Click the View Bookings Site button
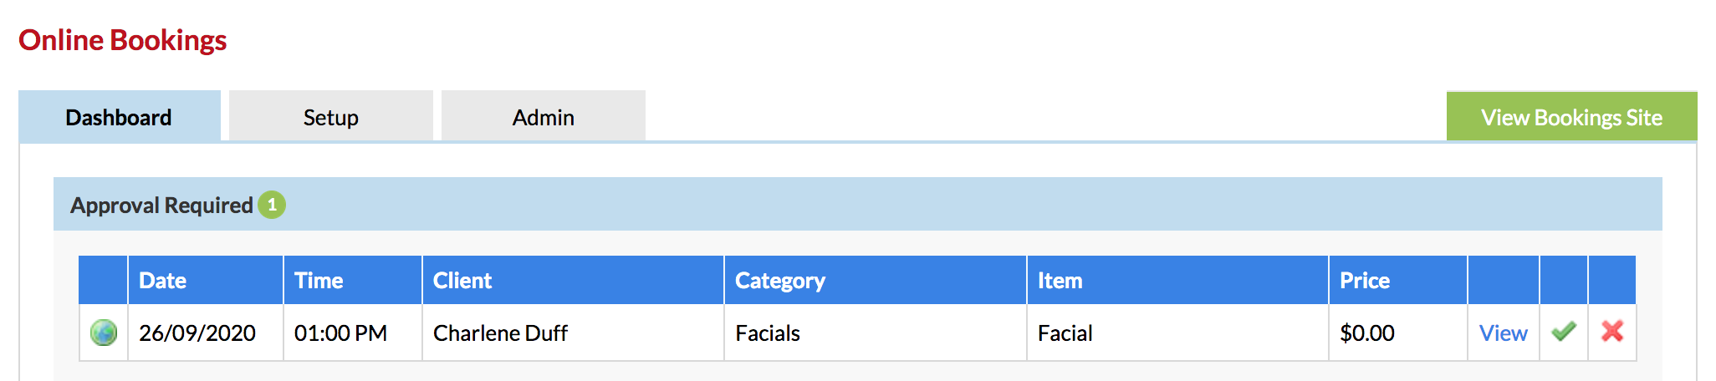1716x381 pixels. tap(1572, 117)
